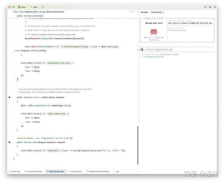Switch to the Terminal tab
This screenshot has width=224, height=183.
point(144,12)
